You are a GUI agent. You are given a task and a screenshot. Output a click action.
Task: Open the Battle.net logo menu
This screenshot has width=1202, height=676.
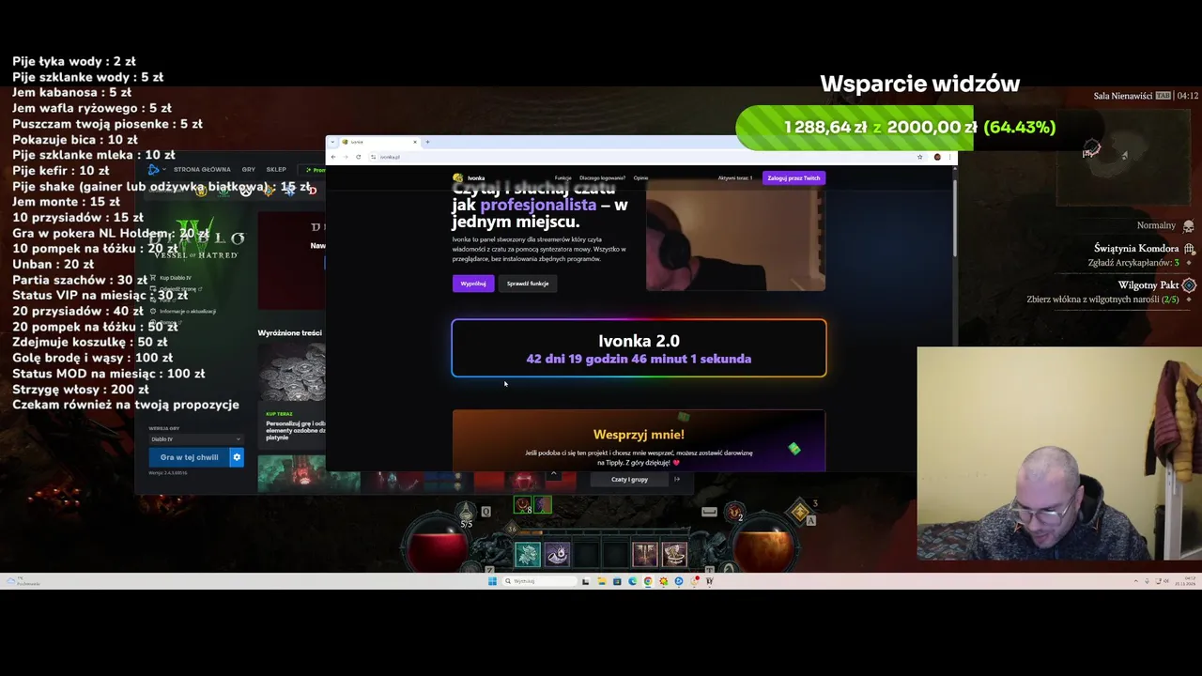pos(155,170)
